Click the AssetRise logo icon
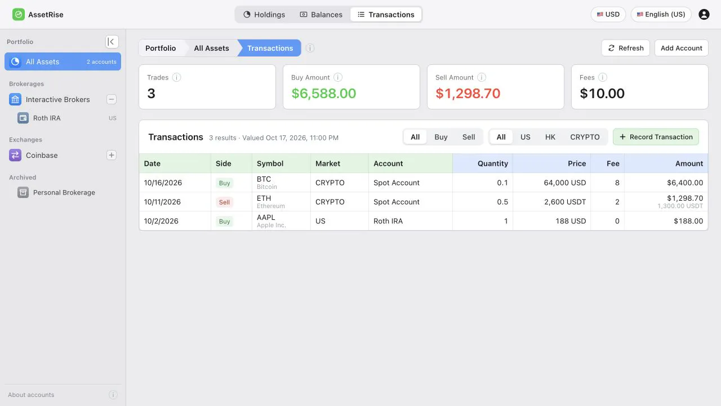The height and width of the screenshot is (406, 721). pyautogui.click(x=19, y=15)
